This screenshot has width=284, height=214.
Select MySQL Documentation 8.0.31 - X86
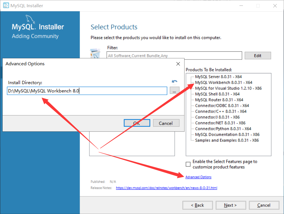pos(227,135)
